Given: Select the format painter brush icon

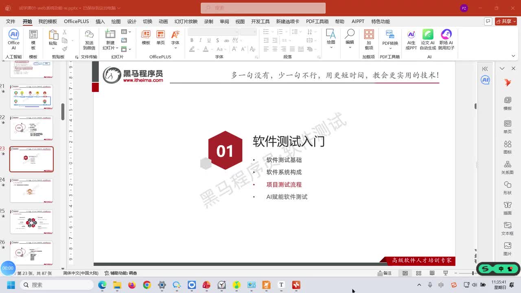Looking at the screenshot, I should pos(64,49).
